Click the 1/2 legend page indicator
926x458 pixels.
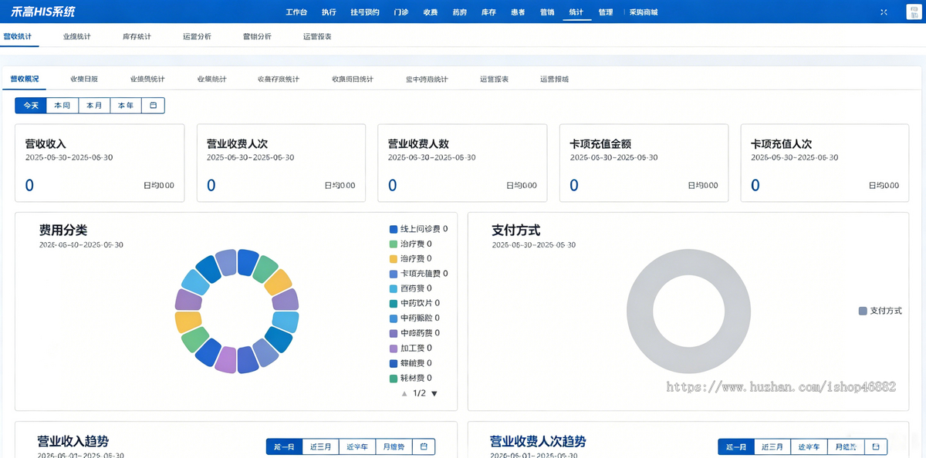coord(419,393)
